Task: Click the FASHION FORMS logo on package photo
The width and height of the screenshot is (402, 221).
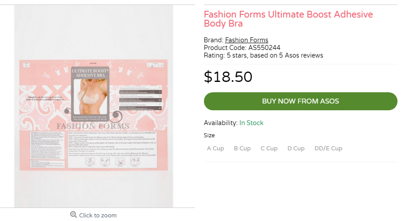Action: pos(93,126)
